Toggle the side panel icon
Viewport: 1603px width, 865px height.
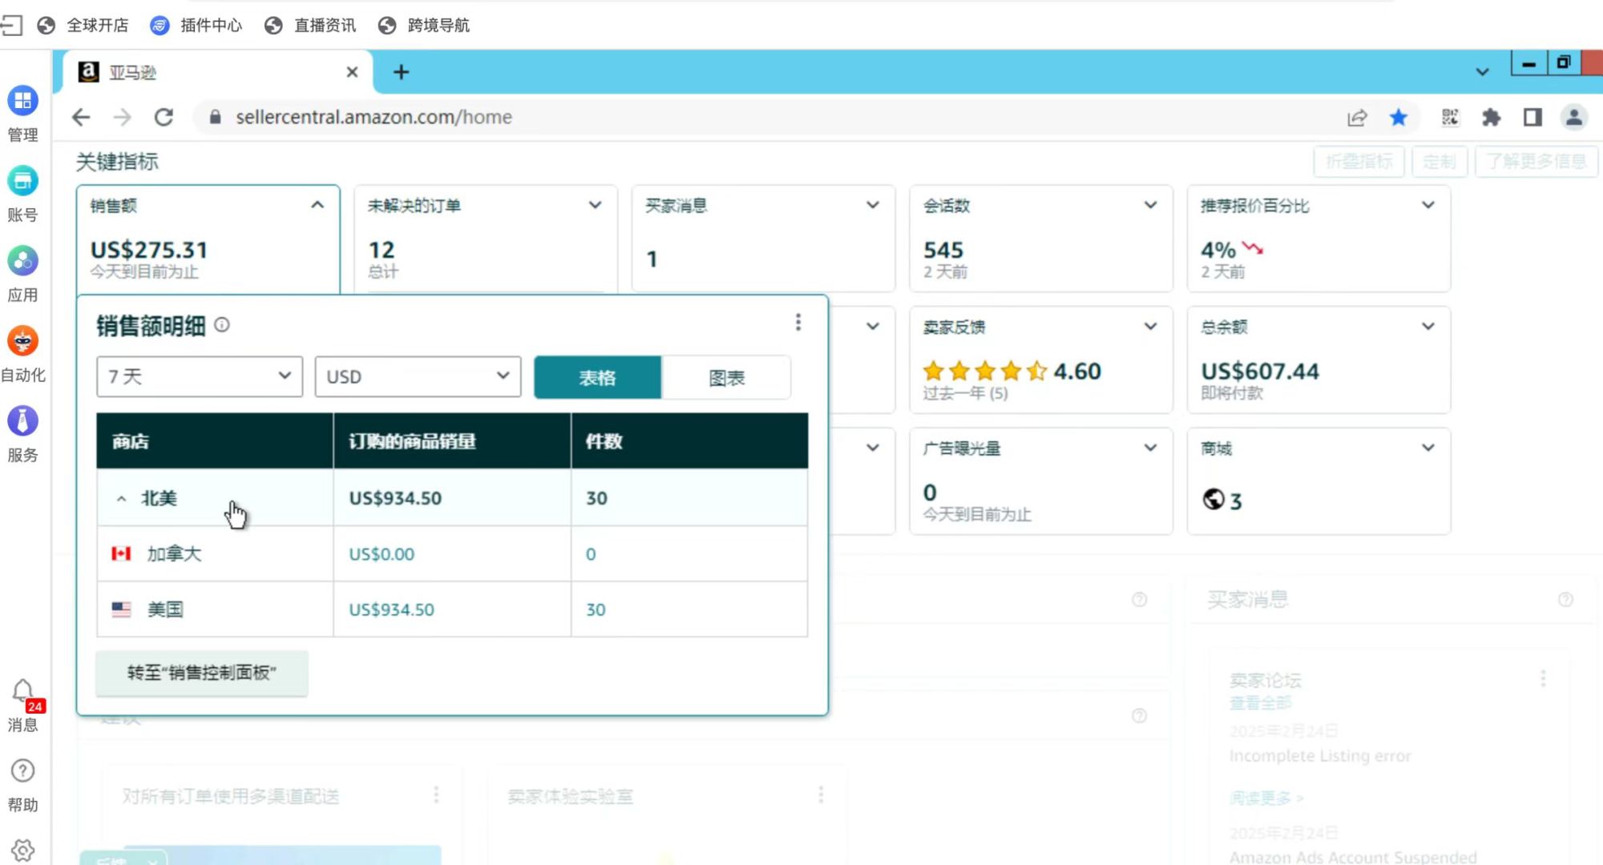click(1532, 118)
